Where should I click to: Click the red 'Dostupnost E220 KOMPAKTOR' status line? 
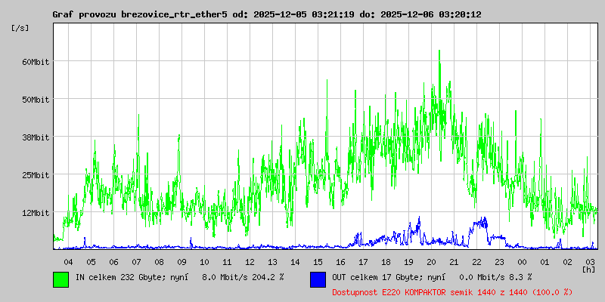tap(452, 292)
